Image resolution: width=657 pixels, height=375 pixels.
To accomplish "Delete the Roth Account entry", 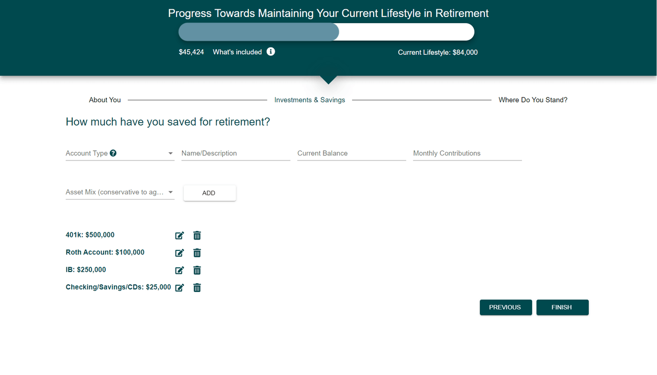I will tap(197, 253).
